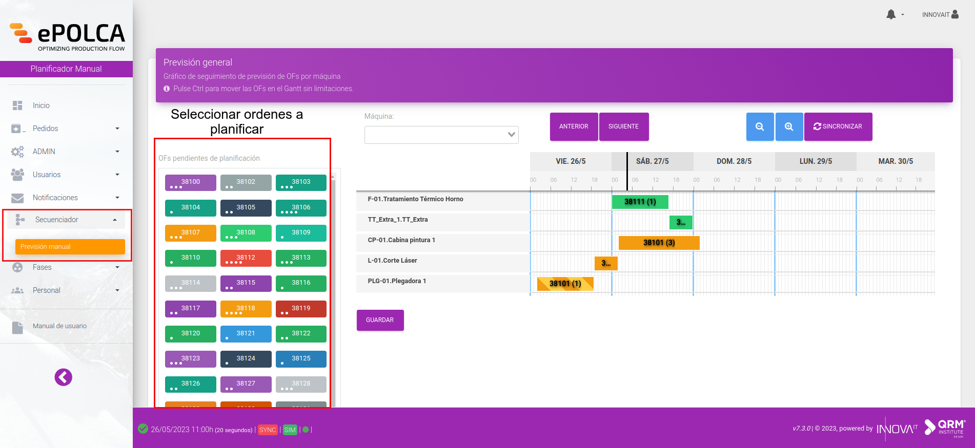Click the Inicio dashboard icon
975x448 pixels.
(17, 105)
